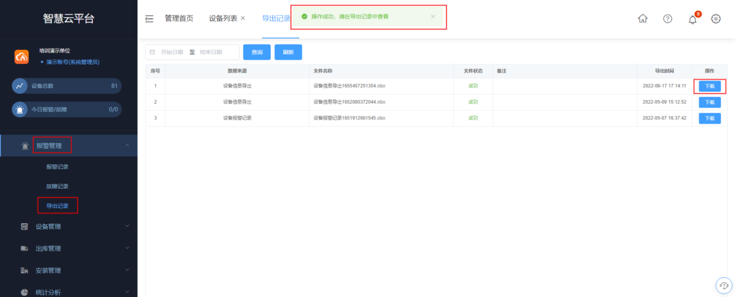
Task: Click the home icon in top header
Action: [643, 19]
